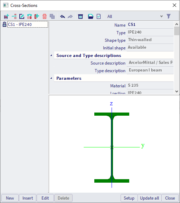This screenshot has height=203, width=180.
Task: Click the properties scrollbar down arrow
Action: pos(177,91)
